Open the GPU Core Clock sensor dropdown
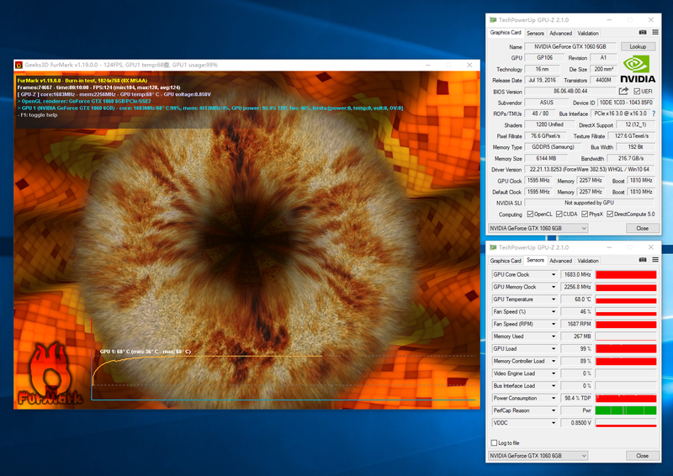Image resolution: width=673 pixels, height=476 pixels. click(554, 275)
